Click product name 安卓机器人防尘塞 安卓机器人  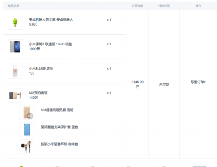51,20
